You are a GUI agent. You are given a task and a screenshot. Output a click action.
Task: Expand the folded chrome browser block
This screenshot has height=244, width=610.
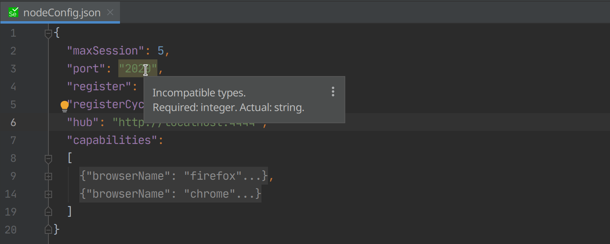[x=48, y=194]
